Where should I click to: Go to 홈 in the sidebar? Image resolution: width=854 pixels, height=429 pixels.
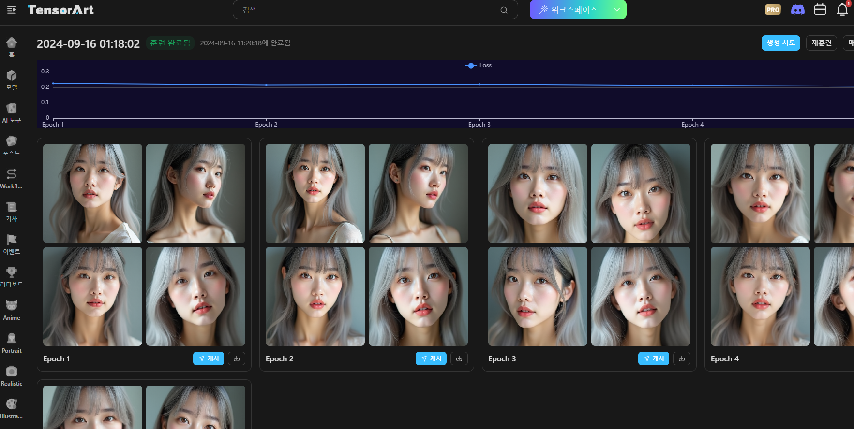tap(12, 47)
